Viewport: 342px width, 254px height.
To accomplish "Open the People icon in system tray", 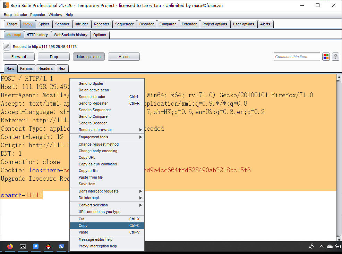I will click(x=311, y=246).
